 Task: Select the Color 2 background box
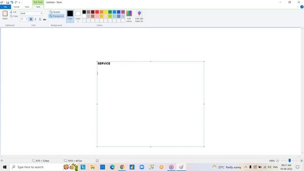pos(78,16)
